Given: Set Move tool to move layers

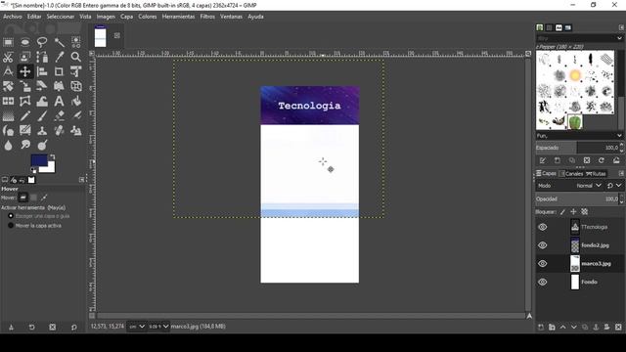Looking at the screenshot, I should point(23,198).
